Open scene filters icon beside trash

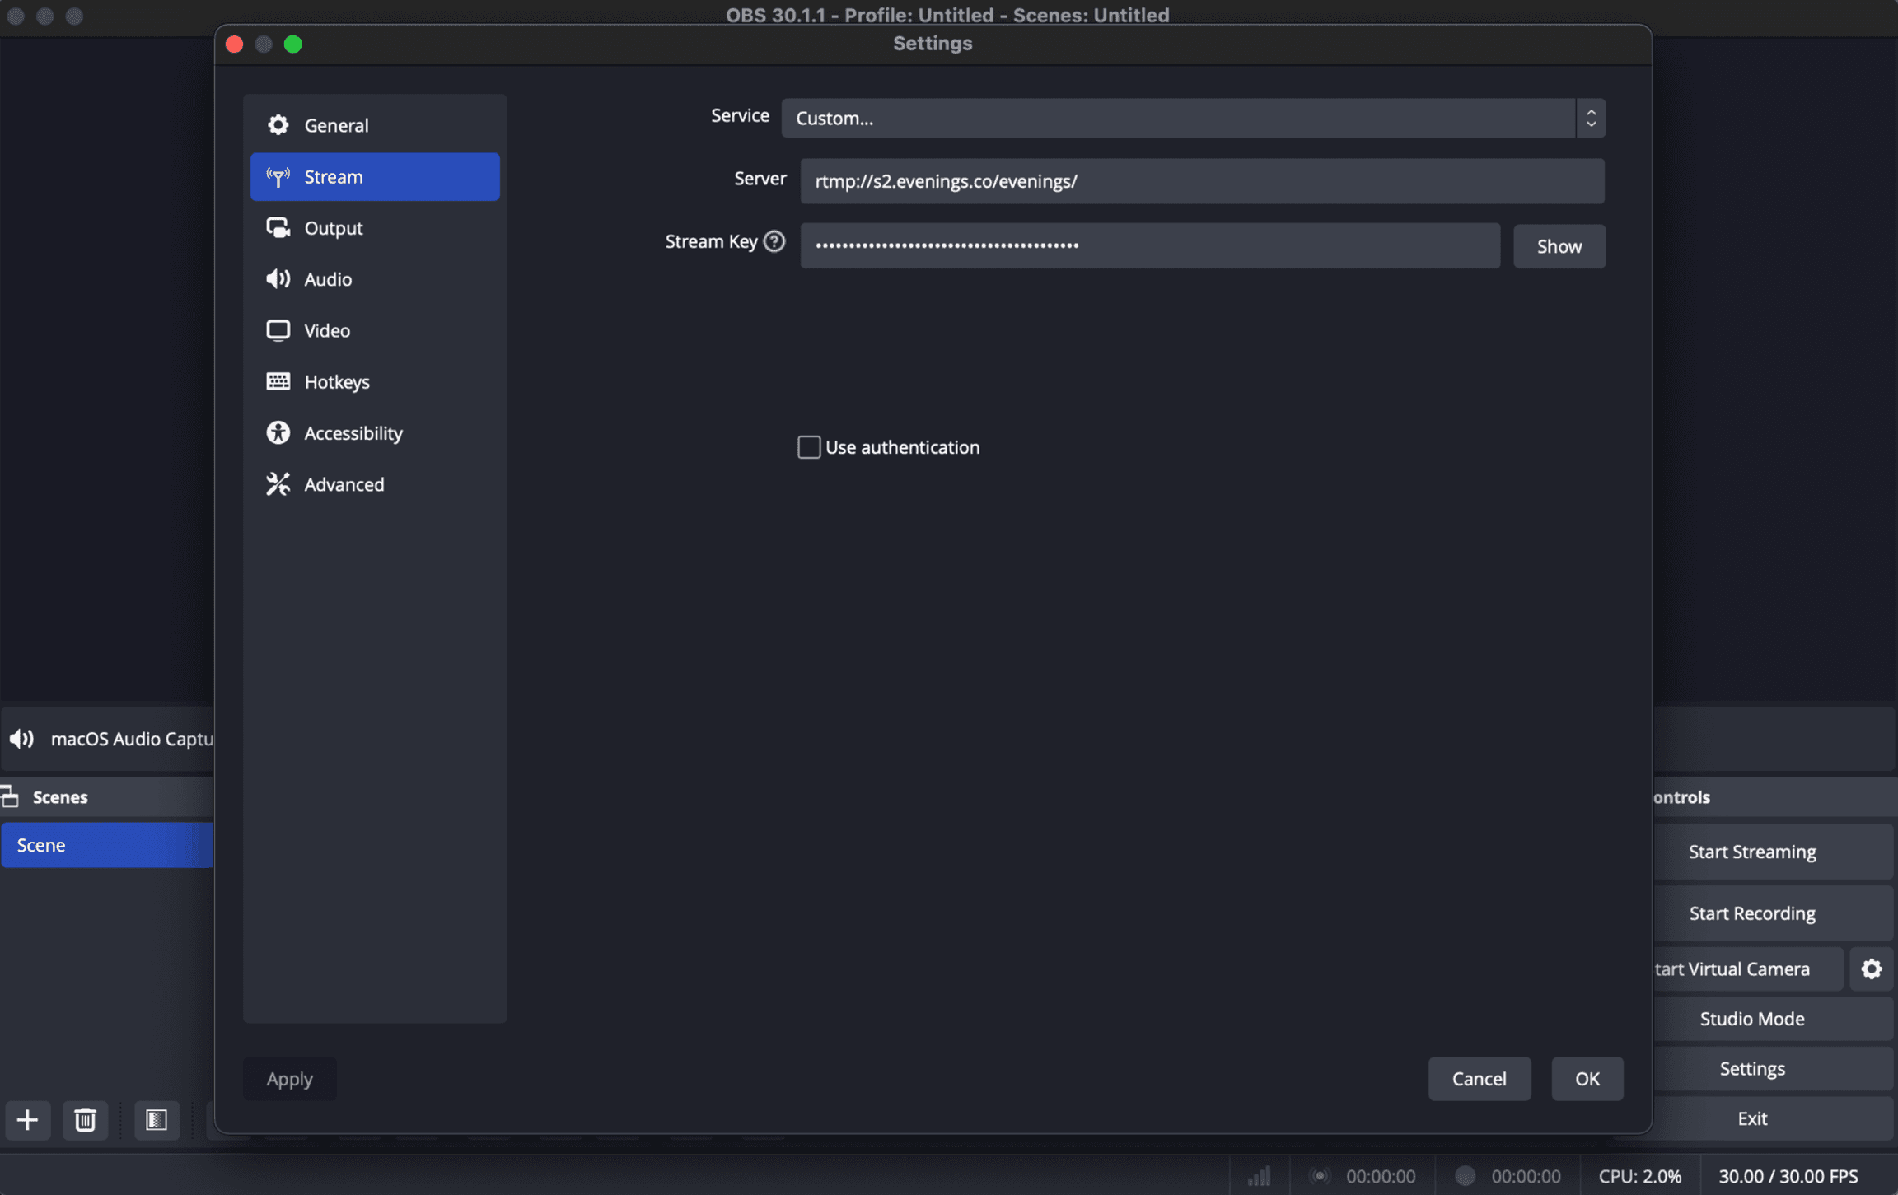pyautogui.click(x=157, y=1119)
